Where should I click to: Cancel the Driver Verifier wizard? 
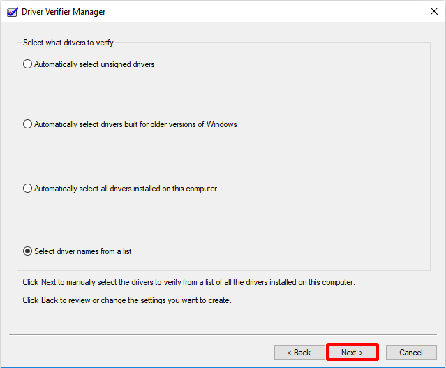tap(411, 353)
